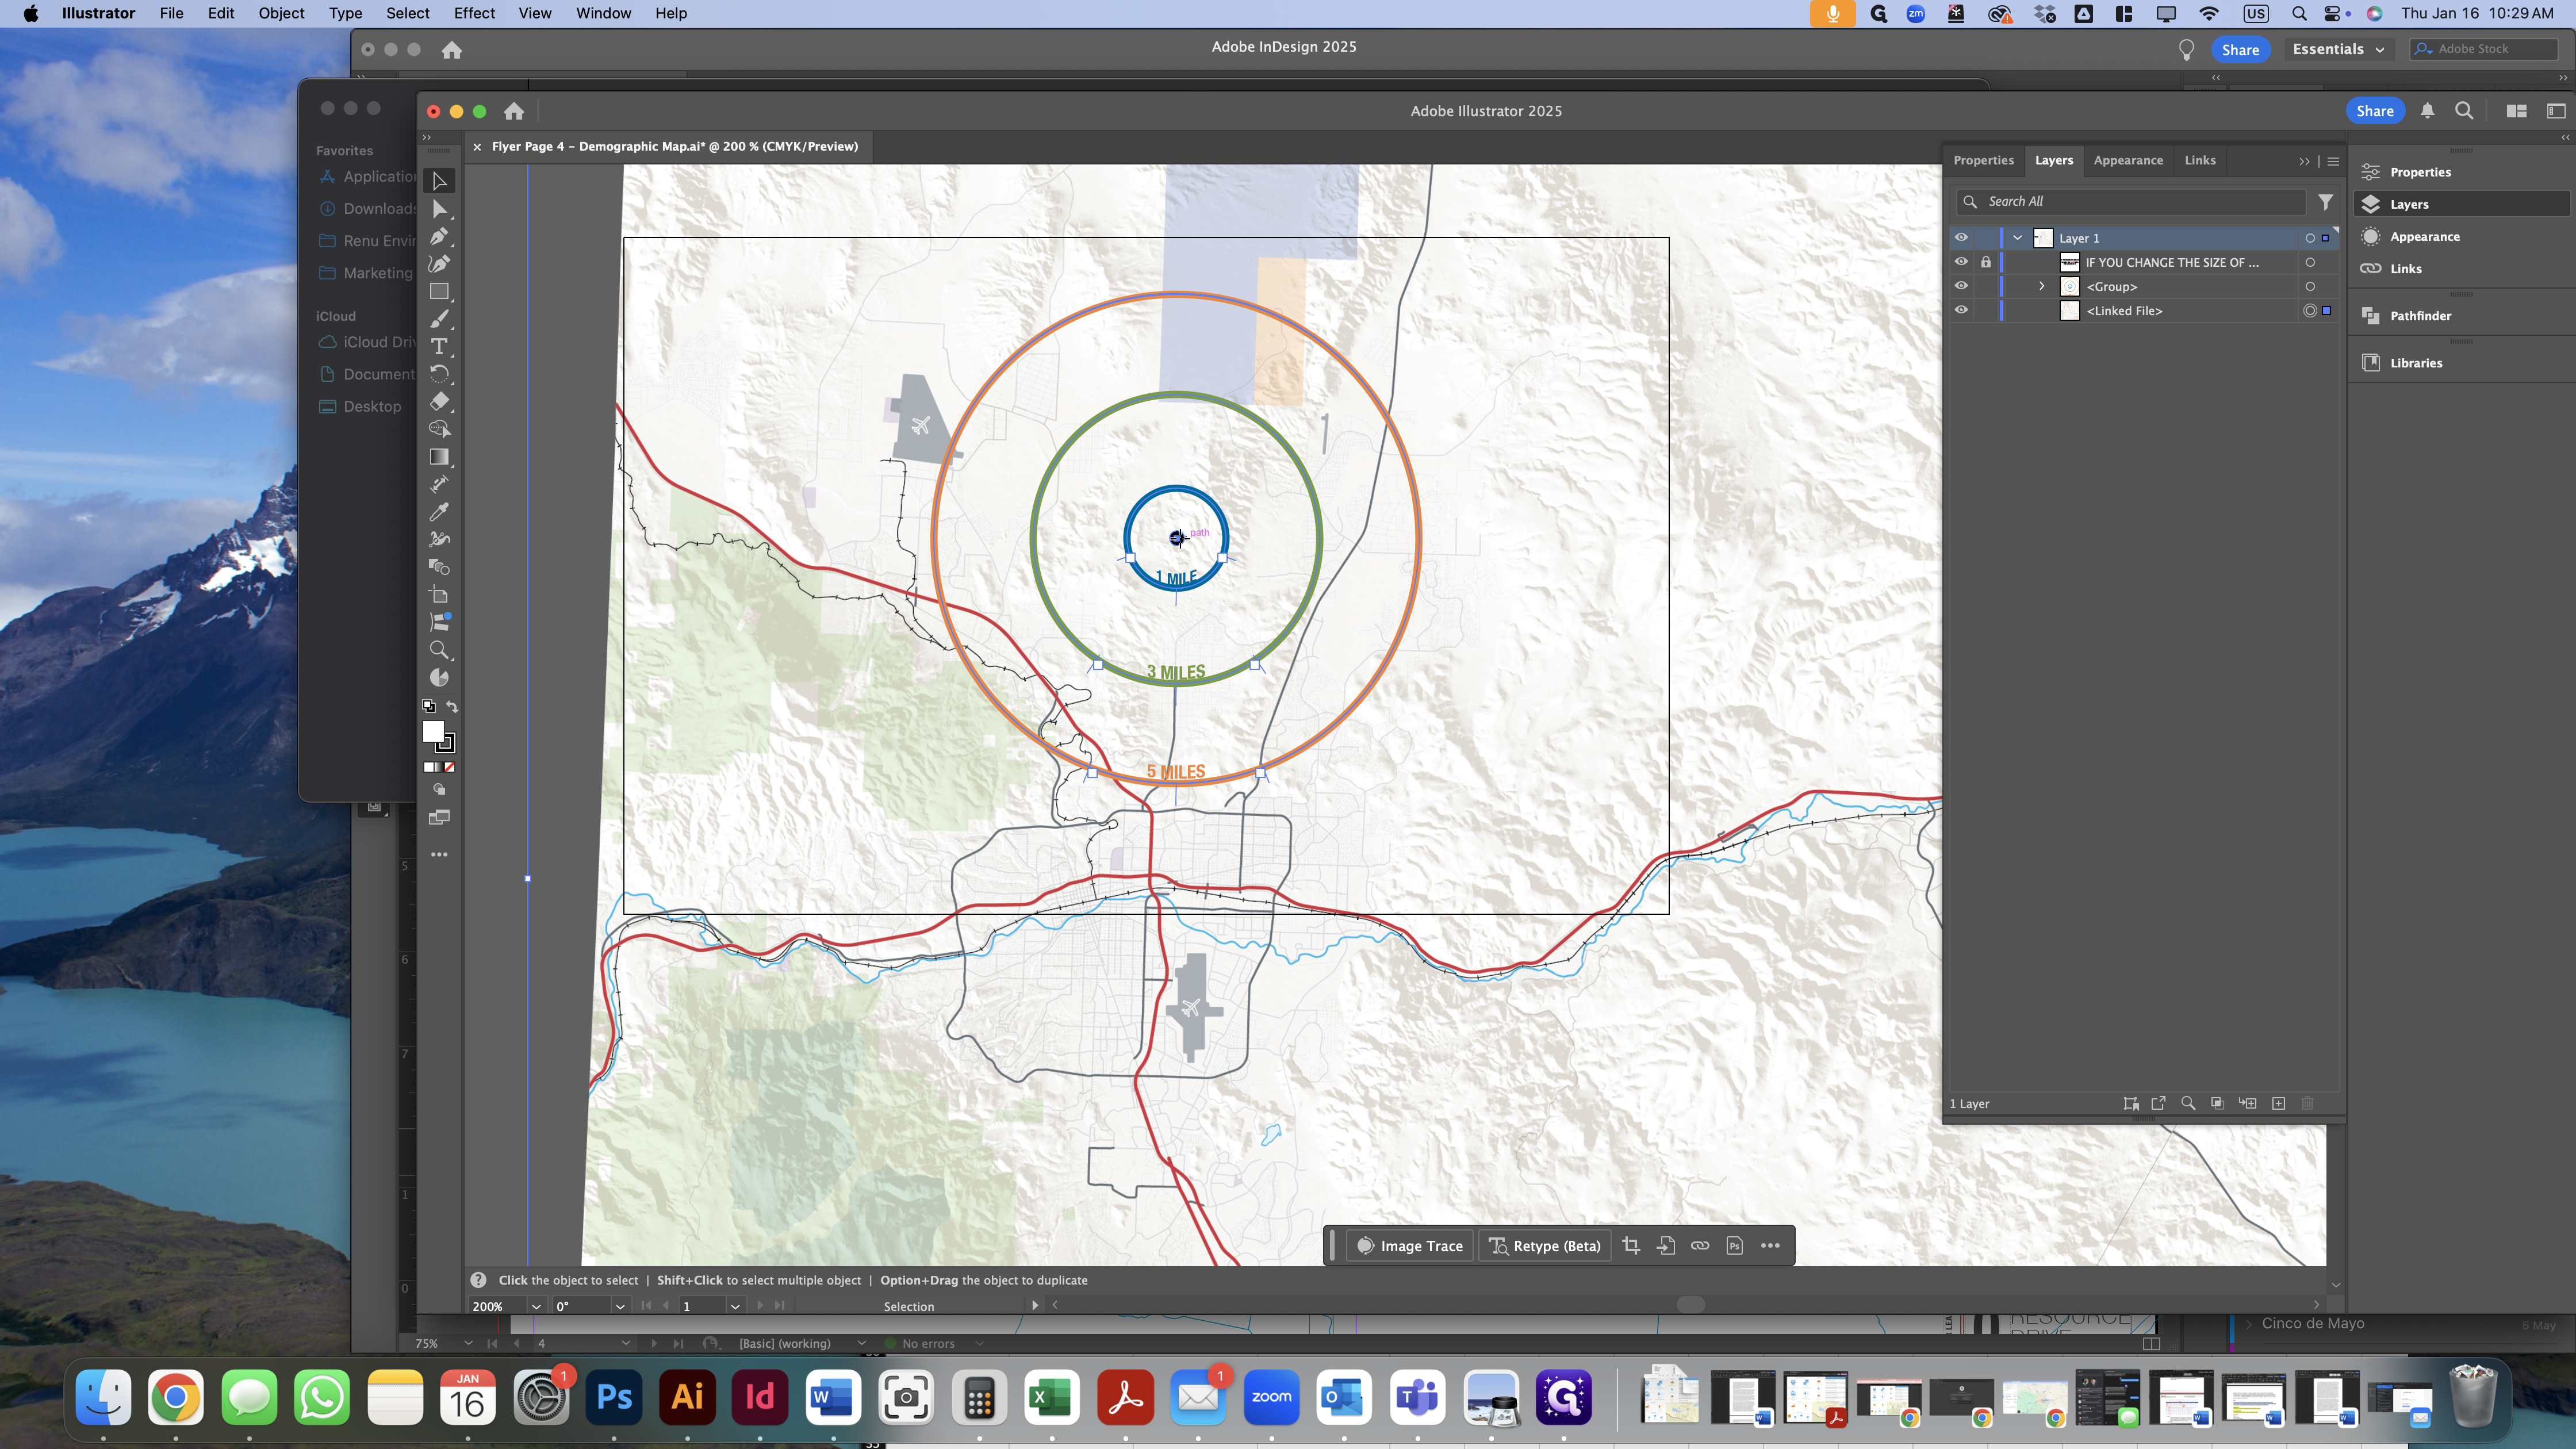Screen dimensions: 2576x1449
Task: Unlock the IF YOU CHANGE THE SIZE layer
Action: pos(1986,262)
